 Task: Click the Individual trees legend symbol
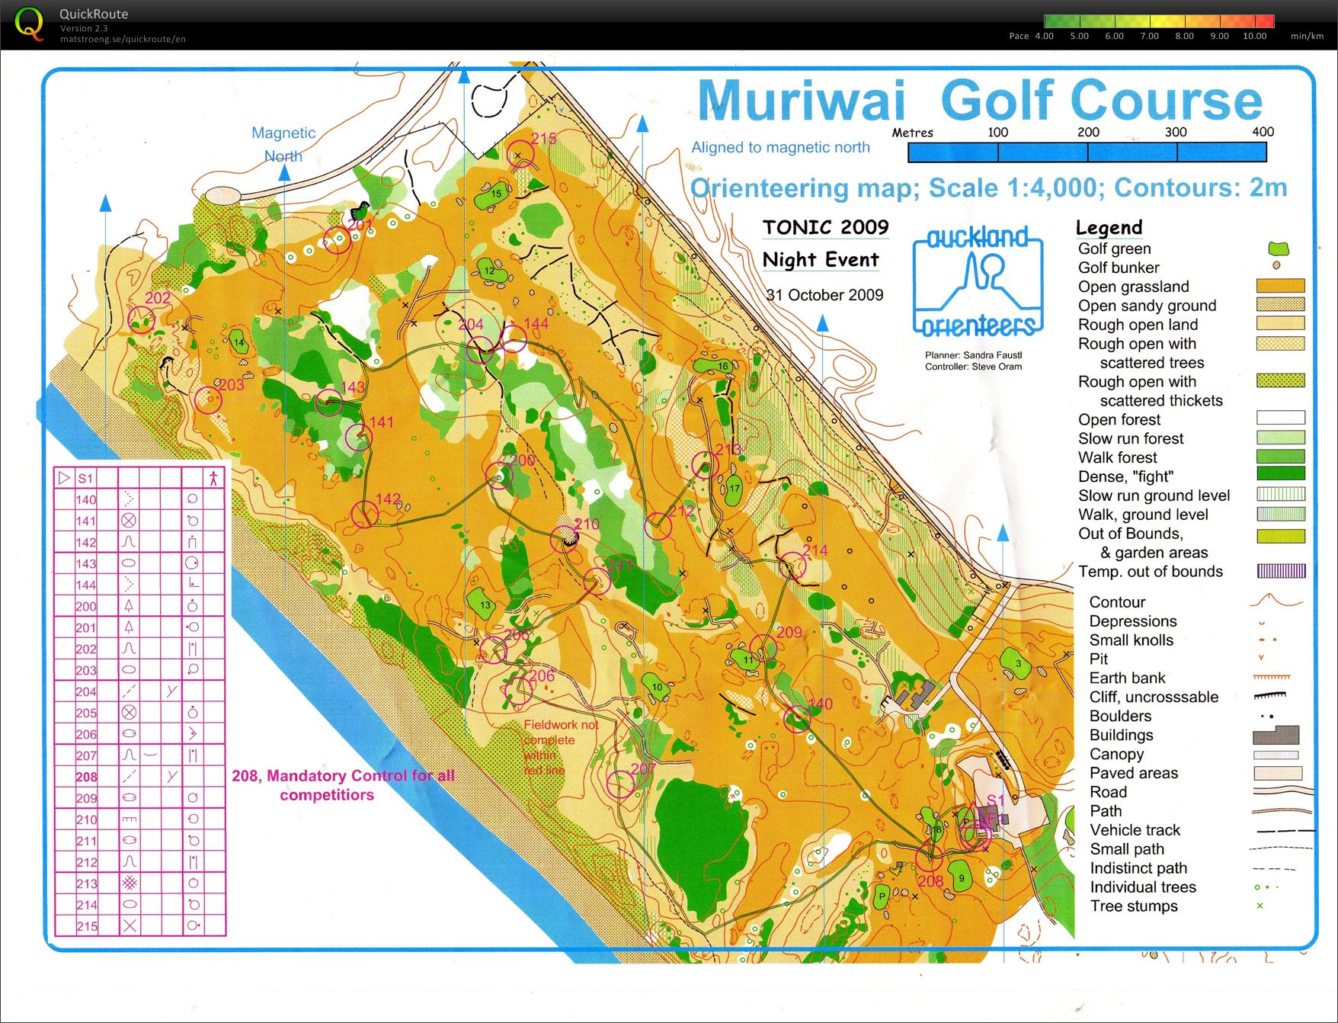[x=1266, y=887]
